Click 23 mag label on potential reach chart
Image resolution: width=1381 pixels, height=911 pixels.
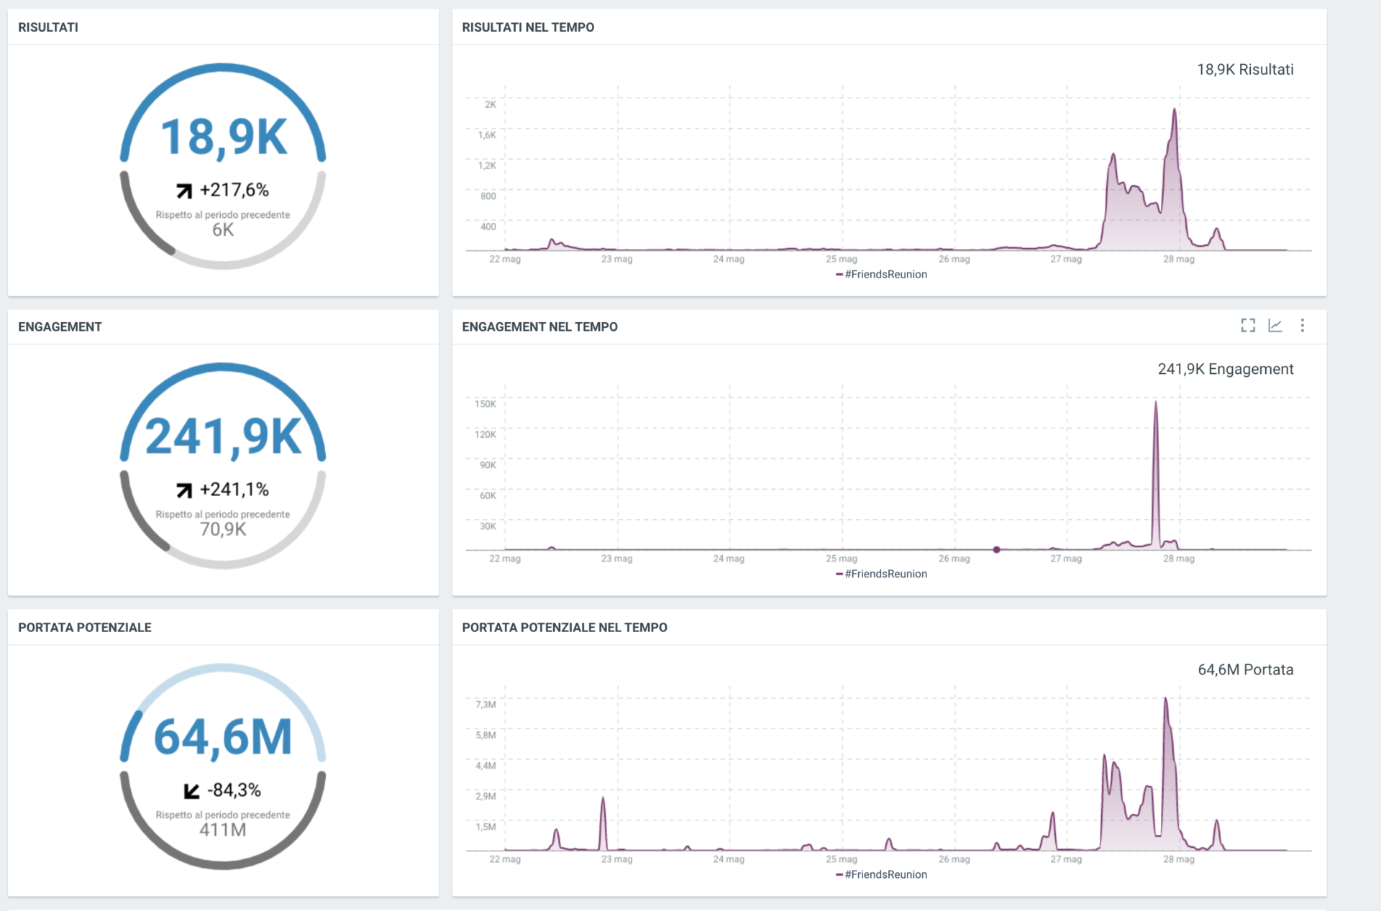617,859
